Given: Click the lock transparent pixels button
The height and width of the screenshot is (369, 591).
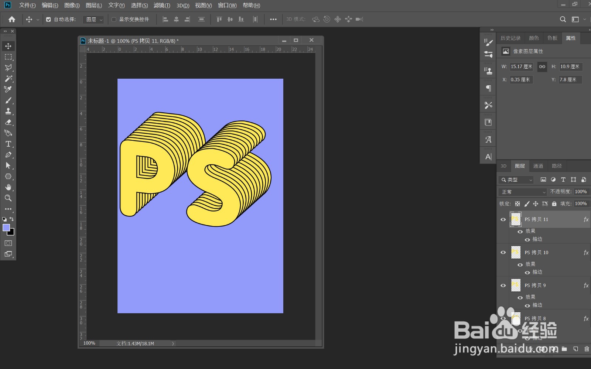Looking at the screenshot, I should [x=517, y=204].
